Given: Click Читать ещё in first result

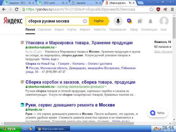Looking at the screenshot, I should [50, 59].
